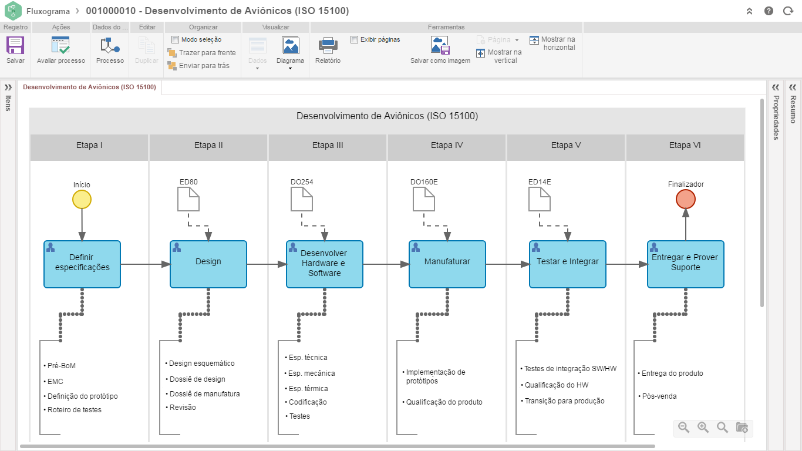
Task: Click the Salvar floppy disk icon
Action: [x=15, y=46]
